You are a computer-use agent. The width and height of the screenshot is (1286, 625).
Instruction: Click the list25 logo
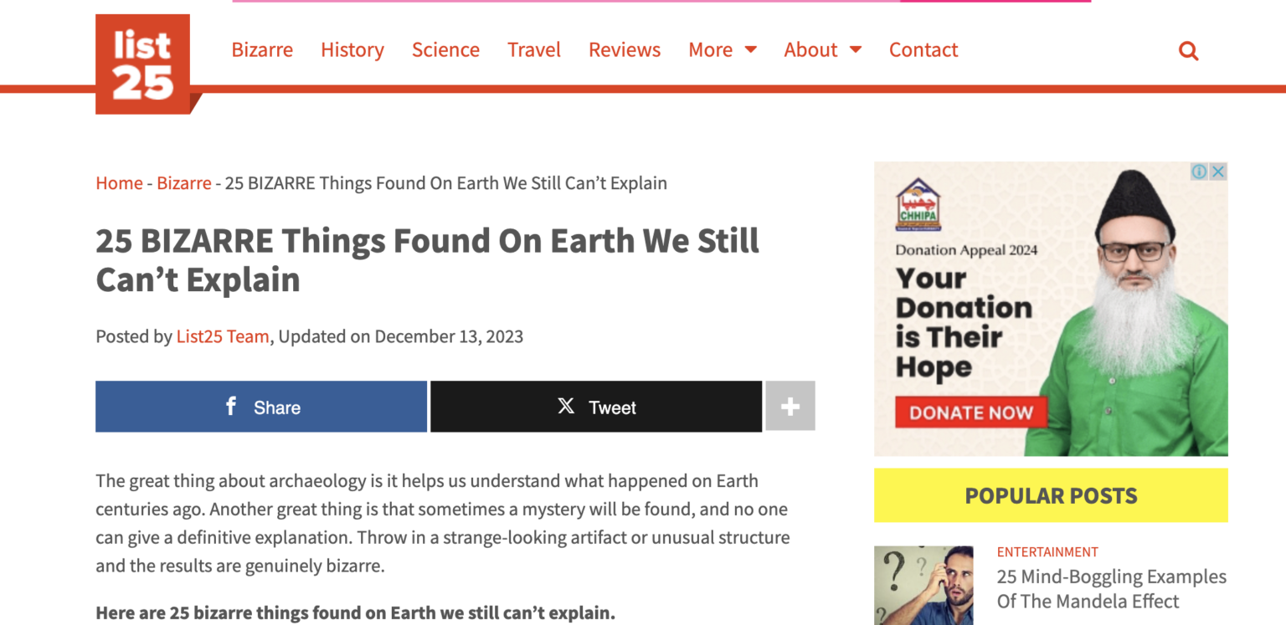tap(142, 60)
